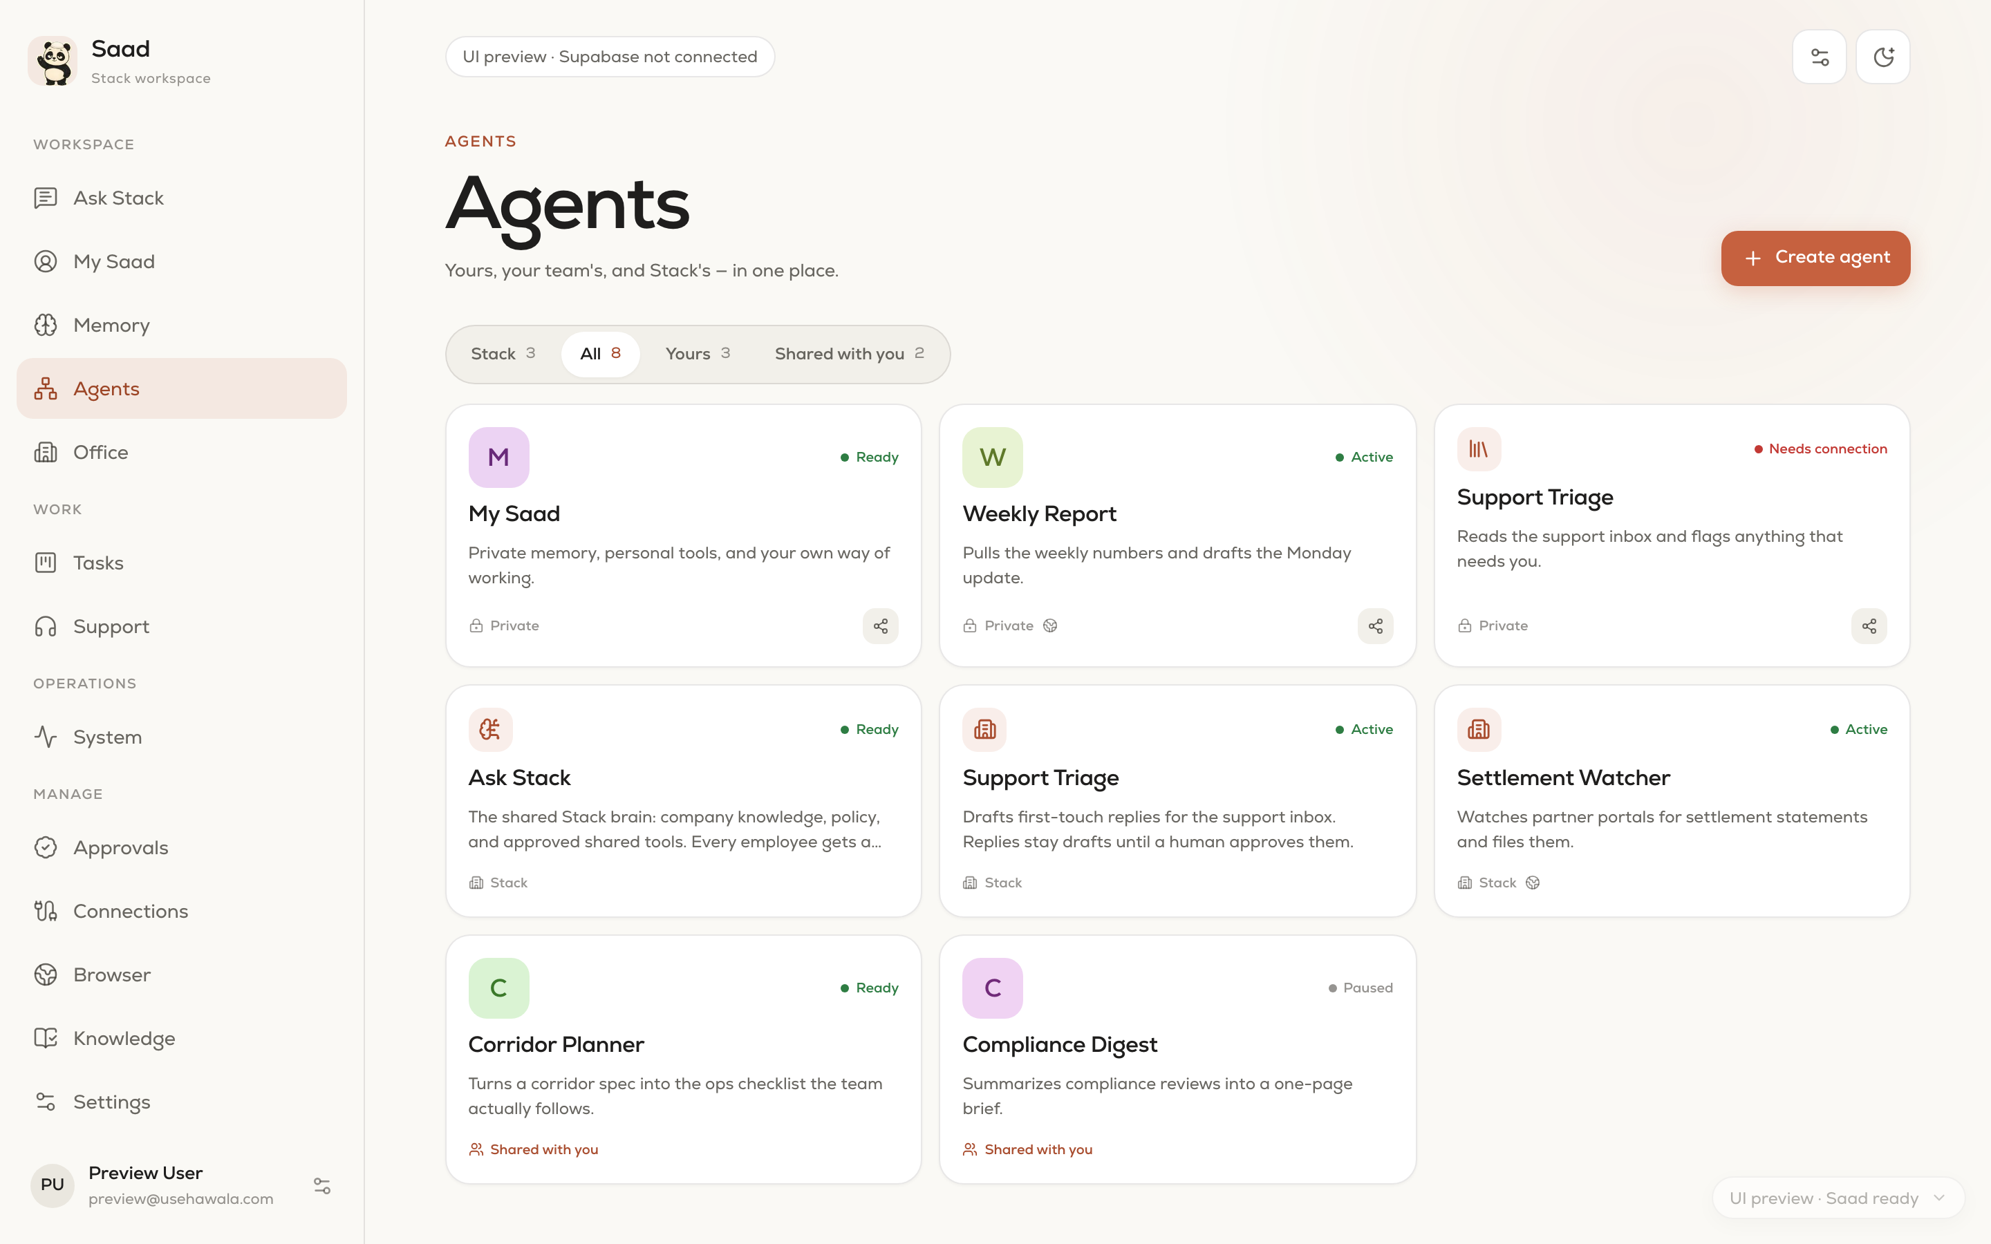Click the Tasks board icon

(45, 563)
